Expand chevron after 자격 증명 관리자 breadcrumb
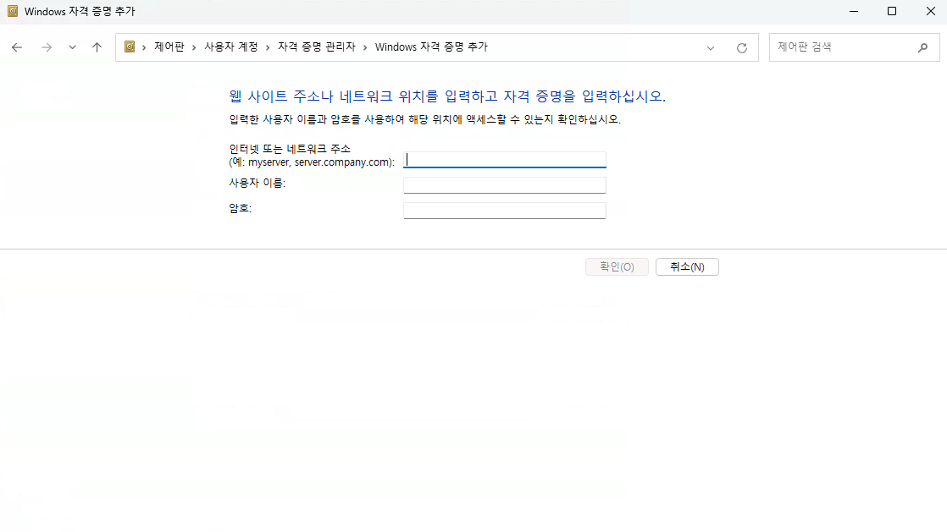947x532 pixels. coord(365,47)
